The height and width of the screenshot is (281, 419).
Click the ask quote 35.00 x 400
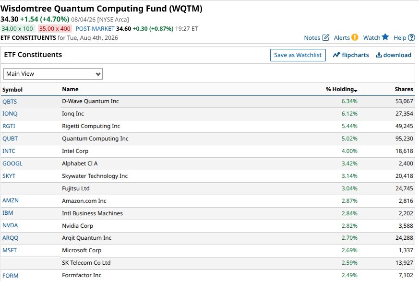point(55,29)
